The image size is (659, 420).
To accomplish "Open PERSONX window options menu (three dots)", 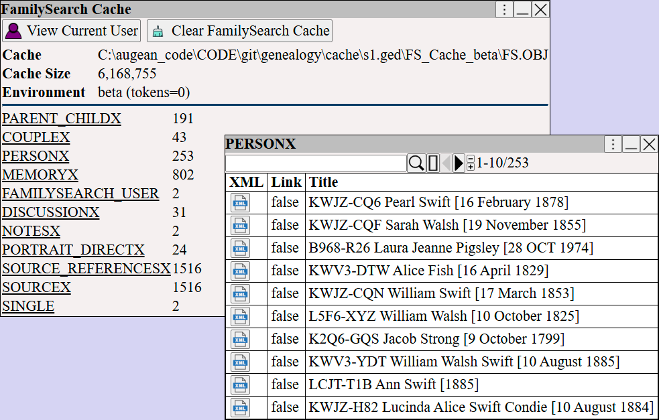I will 613,145.
